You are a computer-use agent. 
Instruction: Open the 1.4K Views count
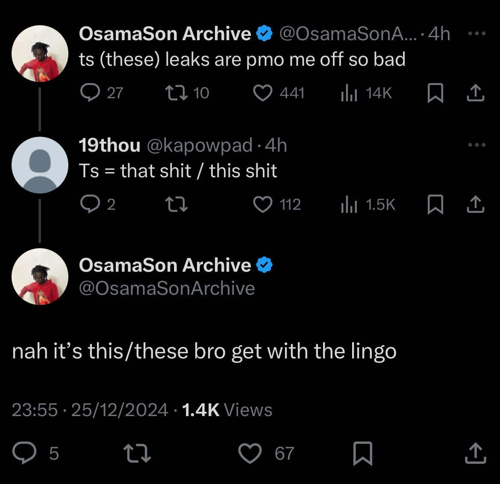[227, 410]
